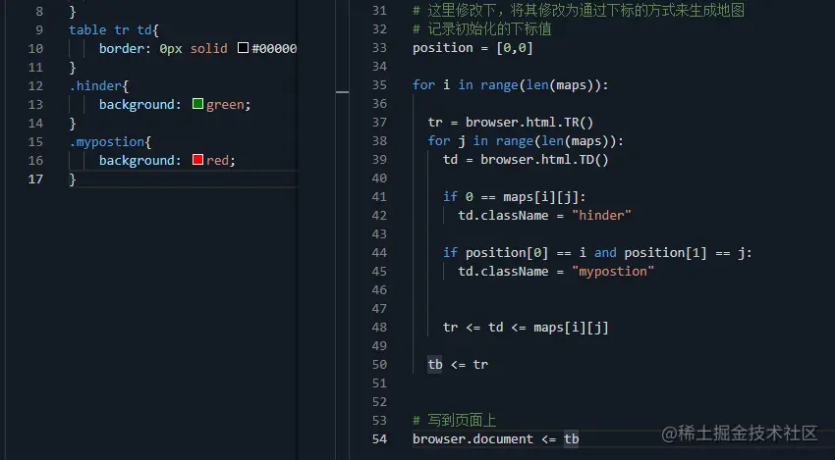
Task: Click "background: red;" property on line 16
Action: click(x=167, y=160)
